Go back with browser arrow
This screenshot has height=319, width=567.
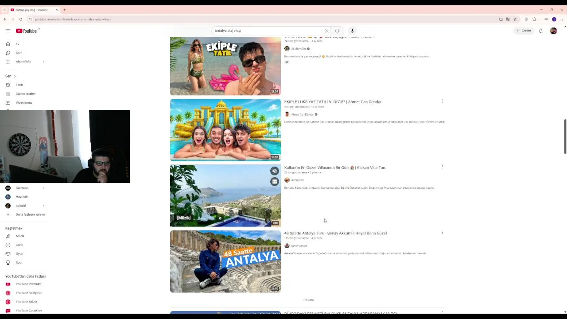click(5, 19)
